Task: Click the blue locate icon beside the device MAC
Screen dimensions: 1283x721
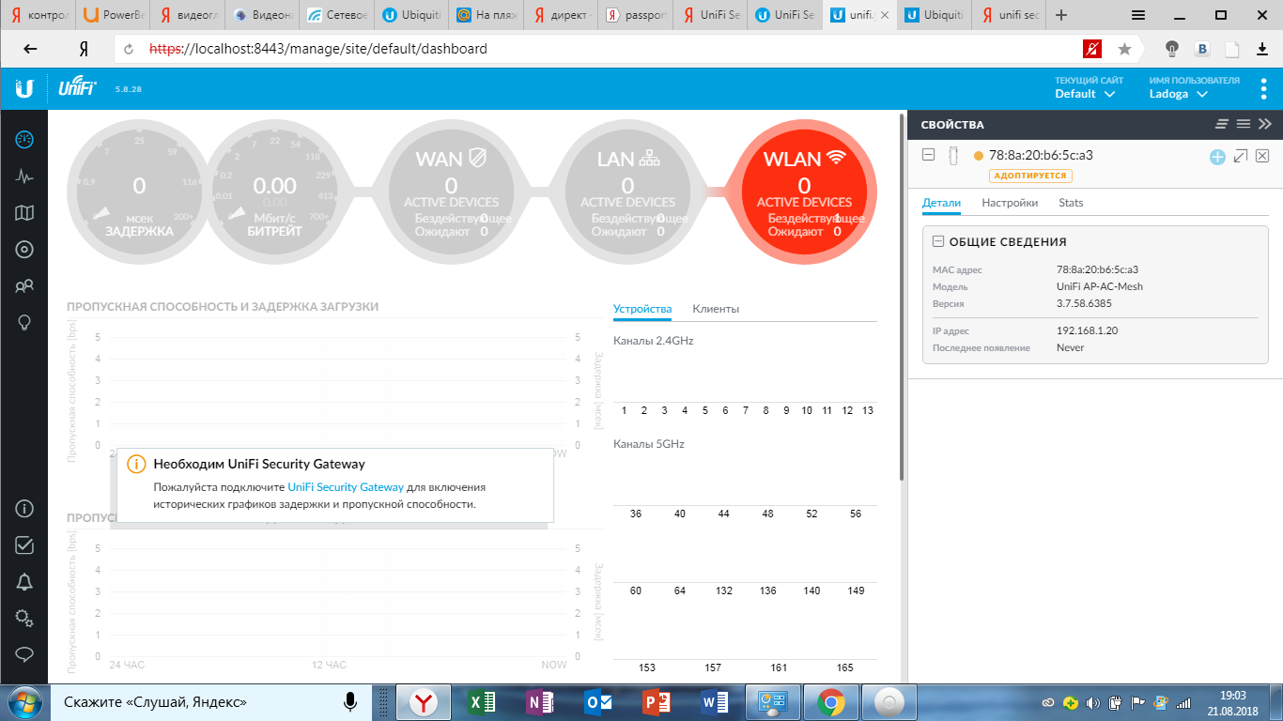Action: point(1217,157)
